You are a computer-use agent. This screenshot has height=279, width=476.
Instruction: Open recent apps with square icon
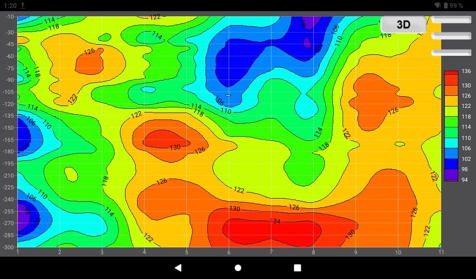[297, 268]
